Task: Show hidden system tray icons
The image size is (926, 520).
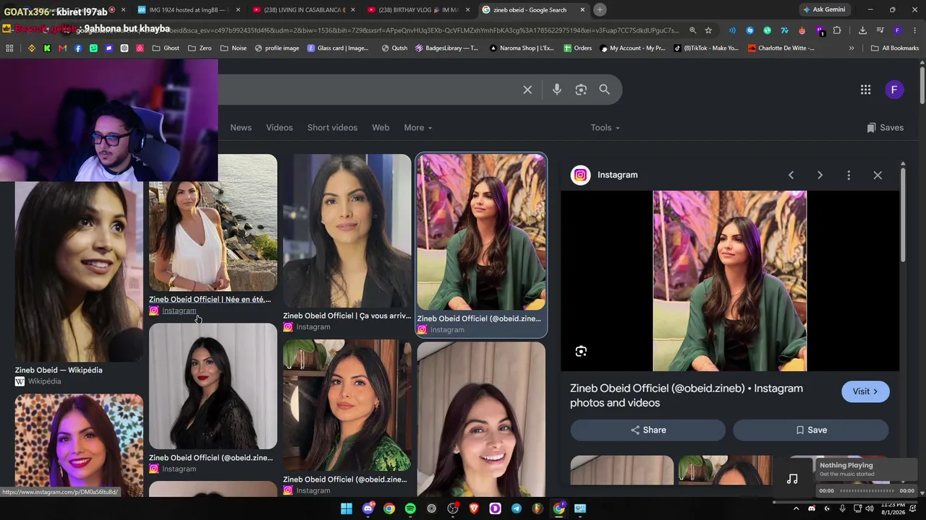Action: 796,508
